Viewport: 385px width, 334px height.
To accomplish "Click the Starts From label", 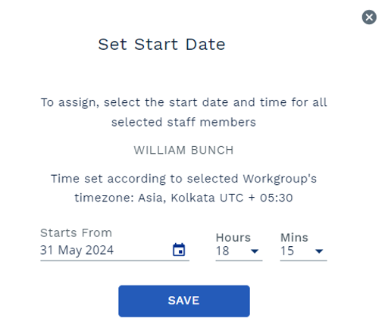I will click(x=76, y=233).
